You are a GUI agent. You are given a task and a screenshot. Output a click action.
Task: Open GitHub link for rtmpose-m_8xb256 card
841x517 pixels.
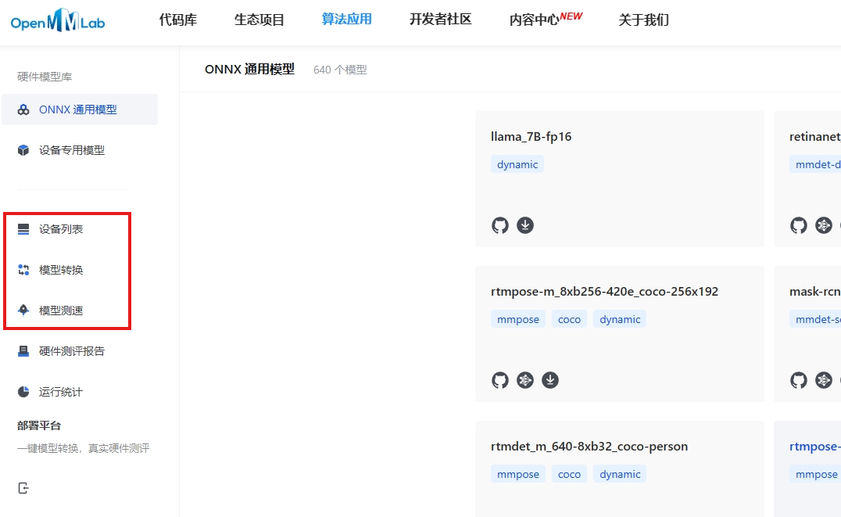(500, 380)
